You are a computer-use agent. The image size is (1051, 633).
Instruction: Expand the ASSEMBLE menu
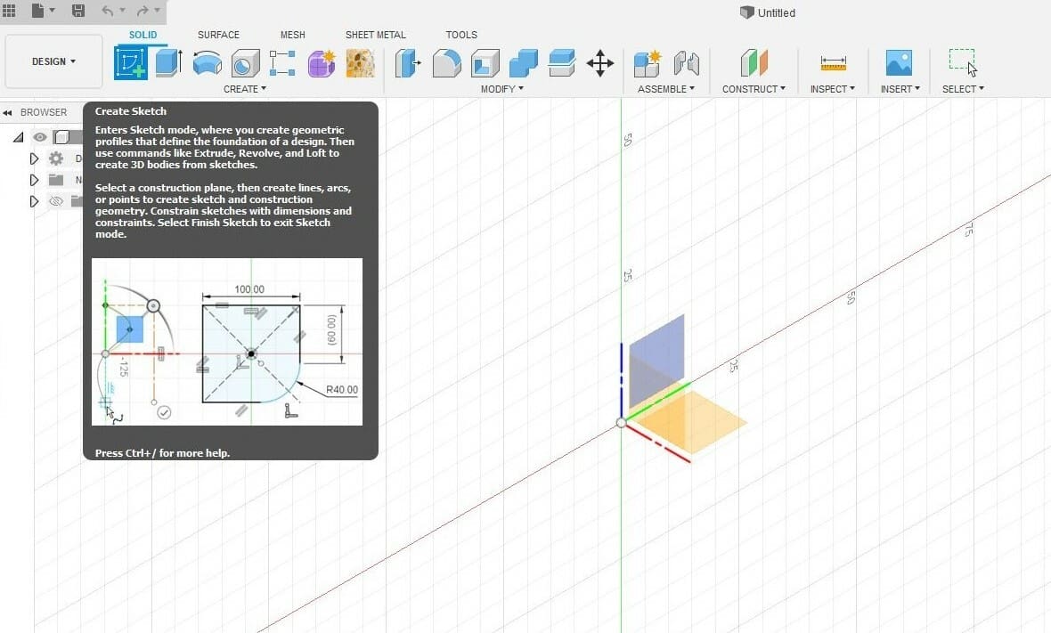coord(665,88)
